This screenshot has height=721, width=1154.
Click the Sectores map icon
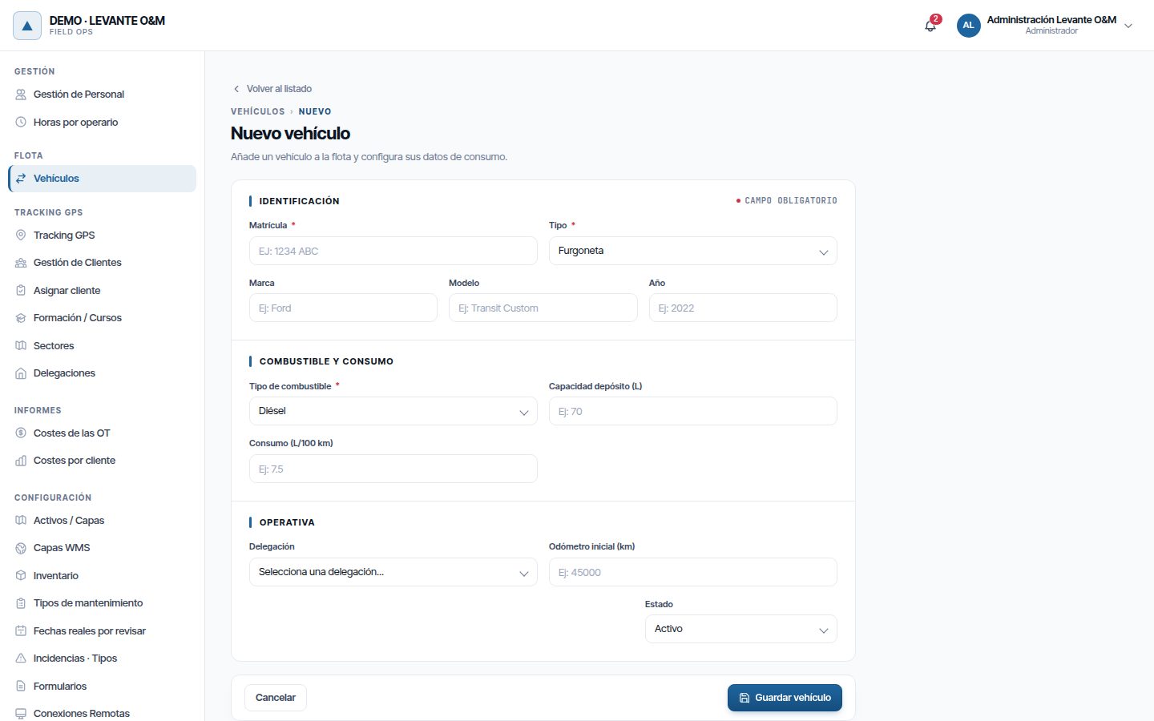(21, 346)
